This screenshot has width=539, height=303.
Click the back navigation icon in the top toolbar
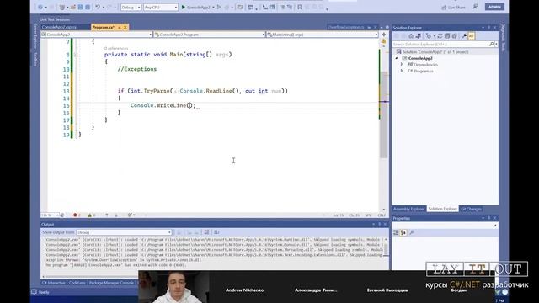click(x=40, y=8)
